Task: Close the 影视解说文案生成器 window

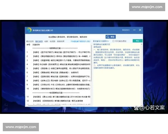Action: pos(140,30)
